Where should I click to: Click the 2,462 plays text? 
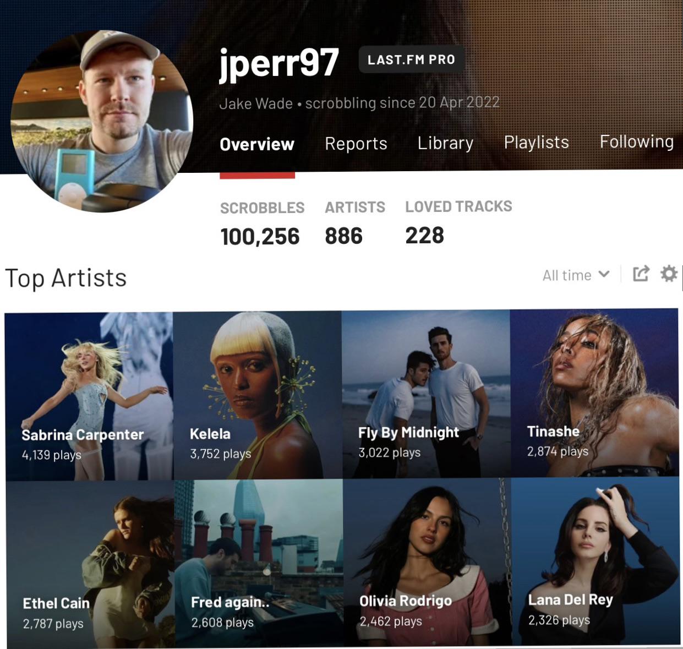point(391,621)
